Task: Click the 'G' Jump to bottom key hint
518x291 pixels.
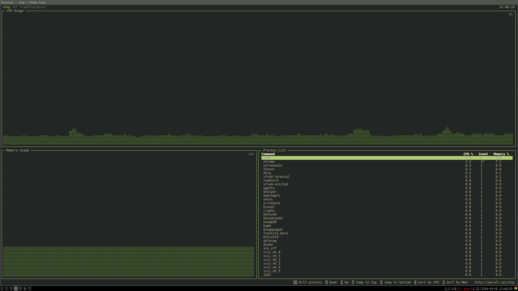Action: pyautogui.click(x=381, y=282)
